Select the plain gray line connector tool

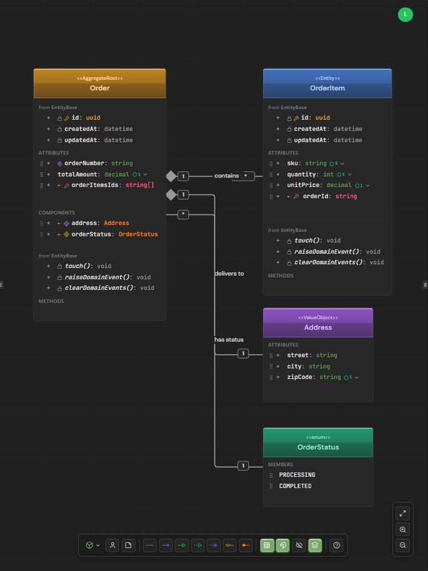point(150,545)
